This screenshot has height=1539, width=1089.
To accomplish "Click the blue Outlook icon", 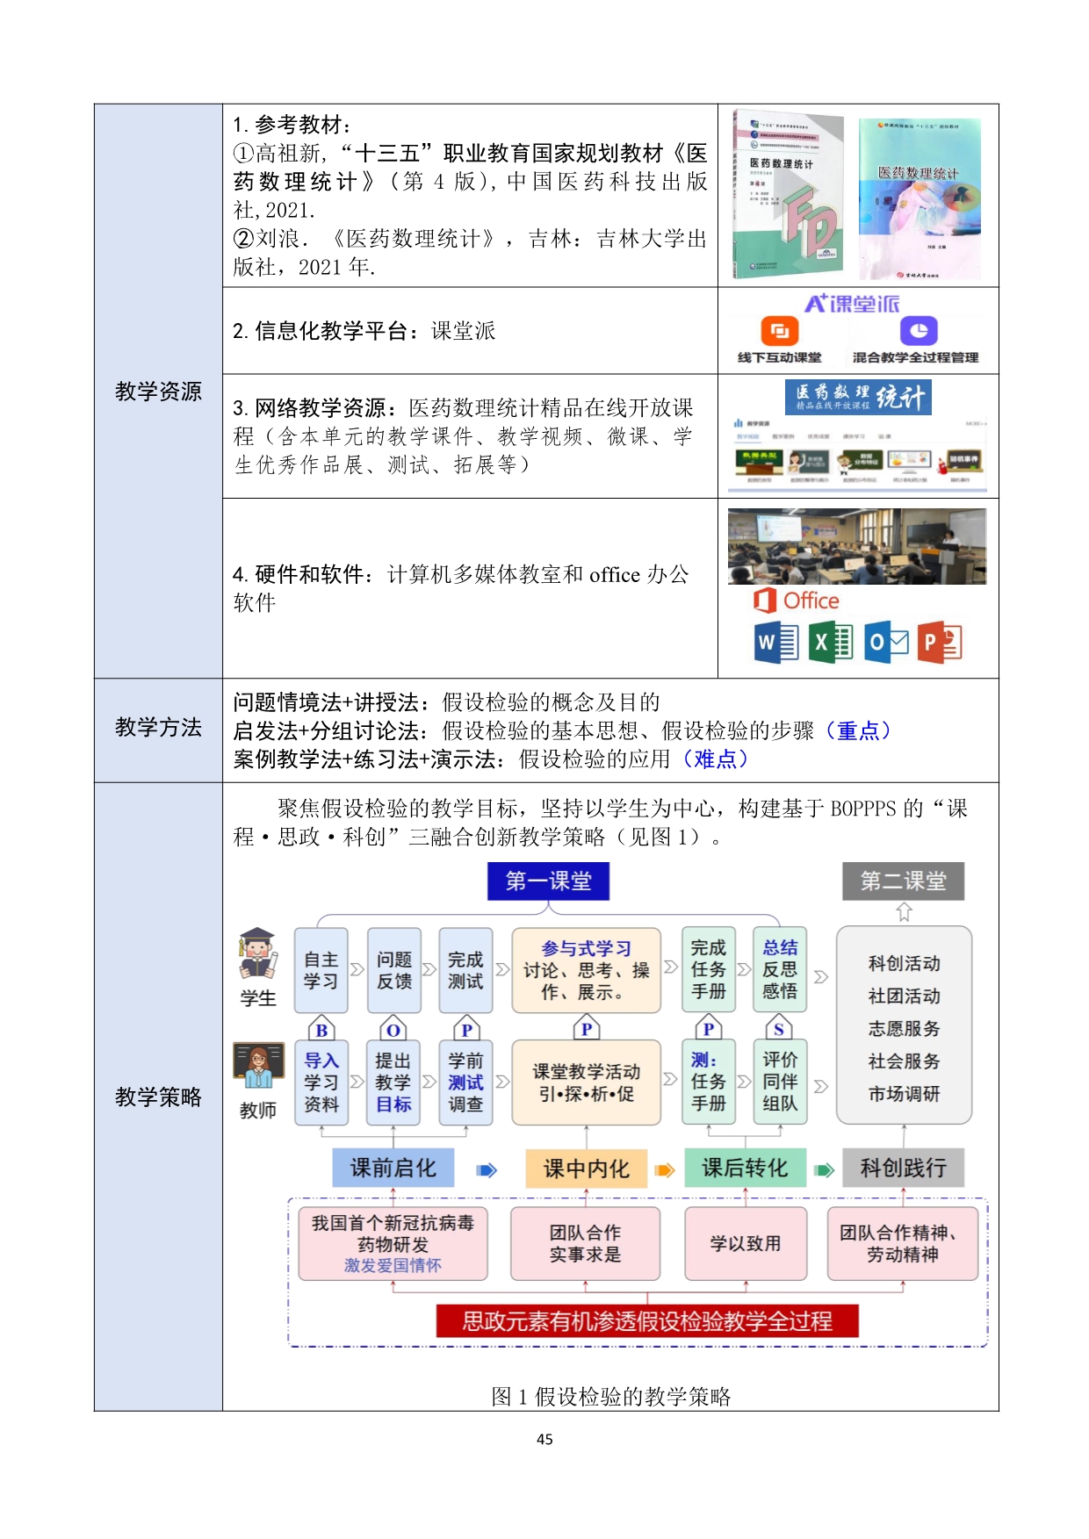I will pos(885,643).
